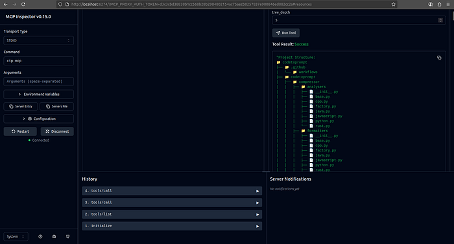
Task: Copy the Server Entry
Action: click(20, 106)
